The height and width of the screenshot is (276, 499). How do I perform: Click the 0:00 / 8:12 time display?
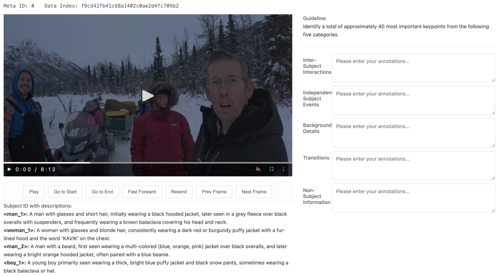pyautogui.click(x=36, y=169)
